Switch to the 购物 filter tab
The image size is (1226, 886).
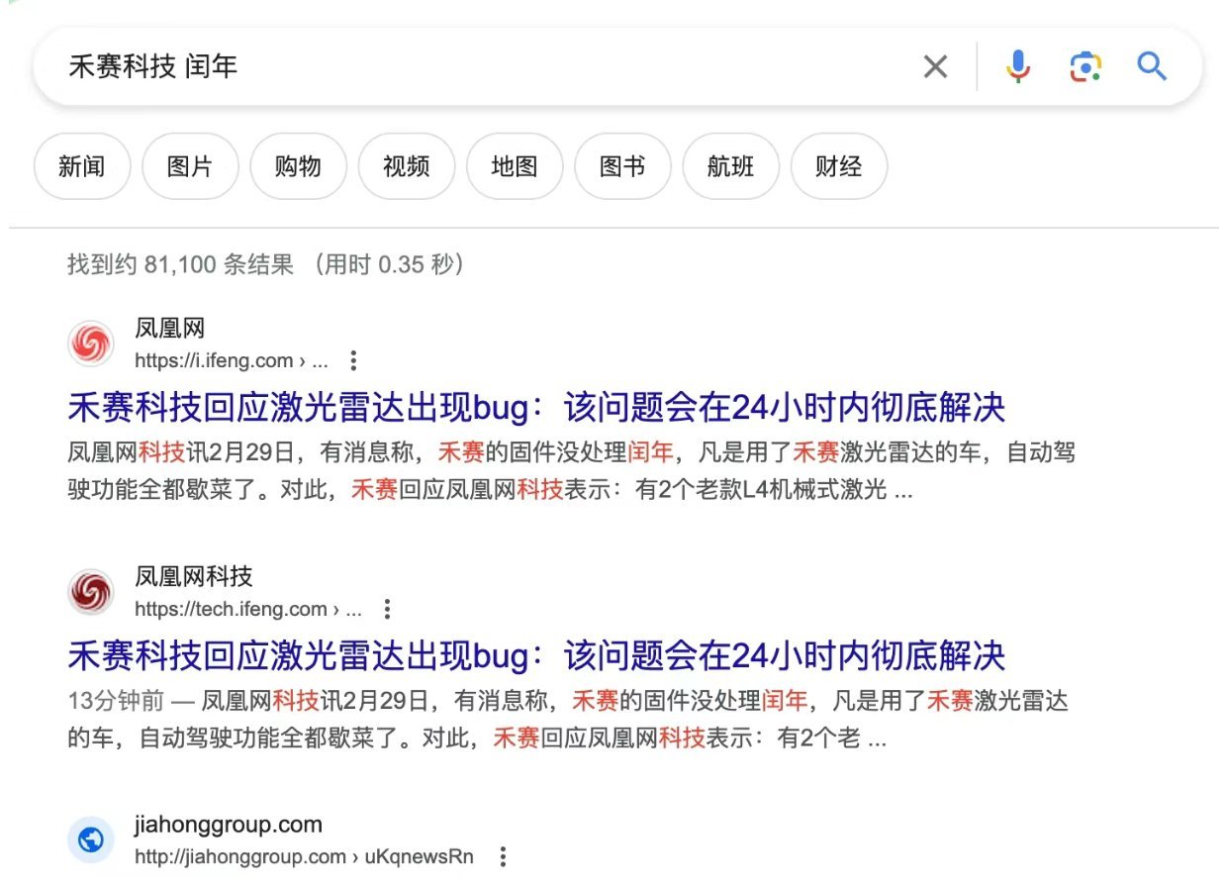coord(298,166)
